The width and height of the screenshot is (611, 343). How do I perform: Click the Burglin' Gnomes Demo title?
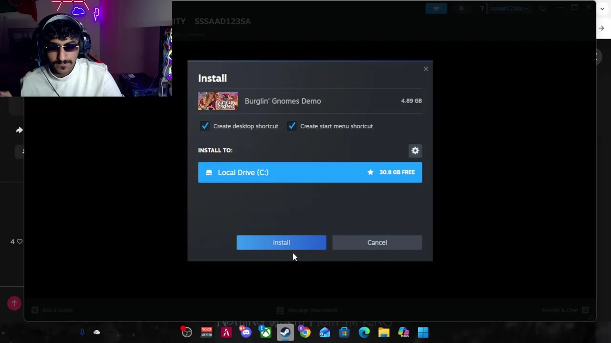283,101
